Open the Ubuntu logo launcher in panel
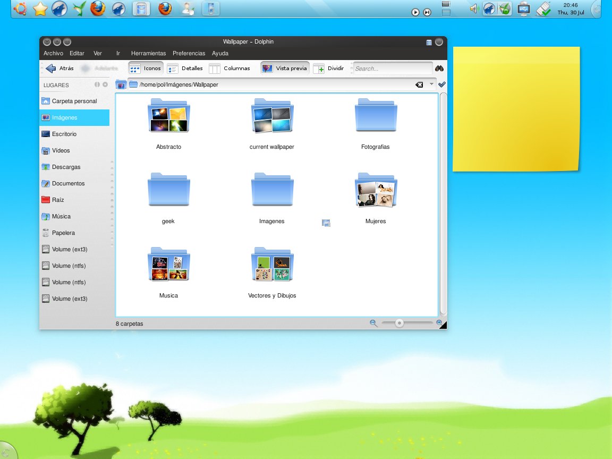 20,8
